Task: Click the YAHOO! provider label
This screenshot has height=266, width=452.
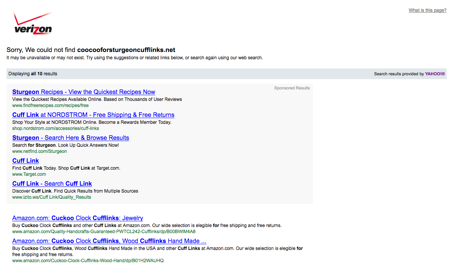Action: click(435, 74)
